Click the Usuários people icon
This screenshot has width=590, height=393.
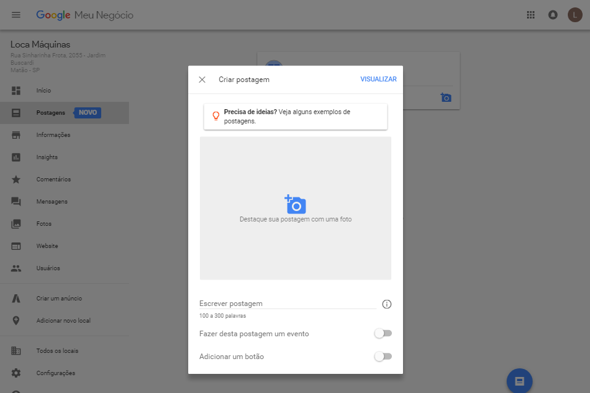click(16, 268)
